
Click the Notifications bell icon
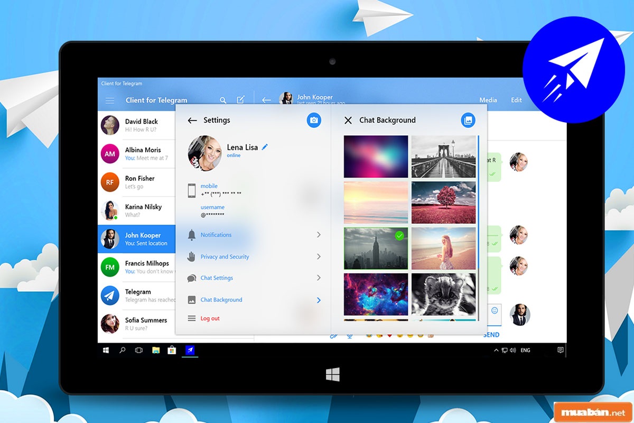point(191,235)
